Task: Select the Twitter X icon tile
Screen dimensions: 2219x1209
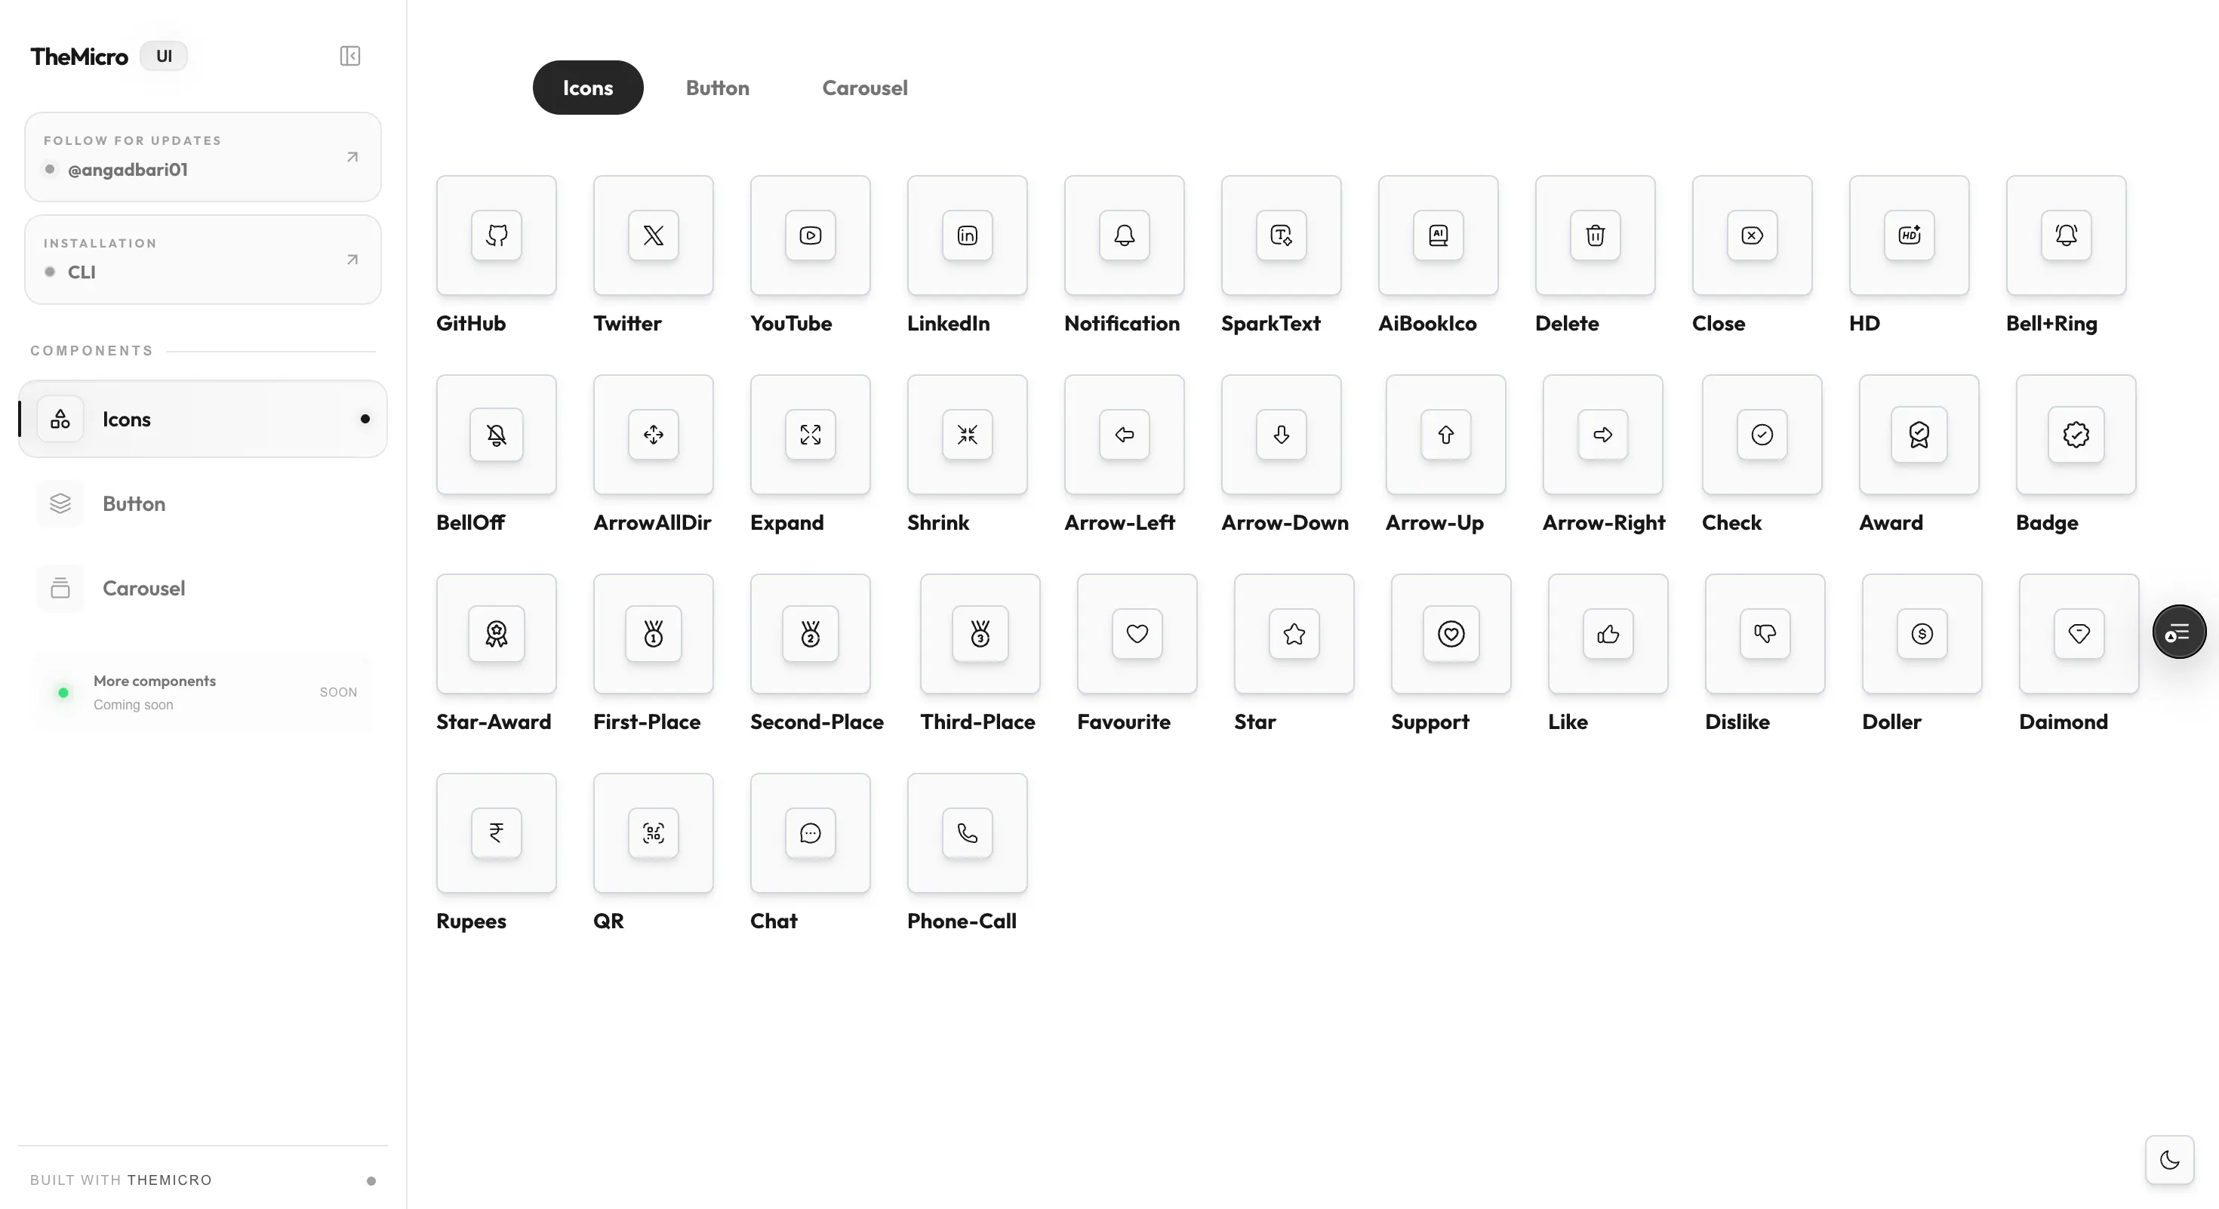Action: pos(653,235)
